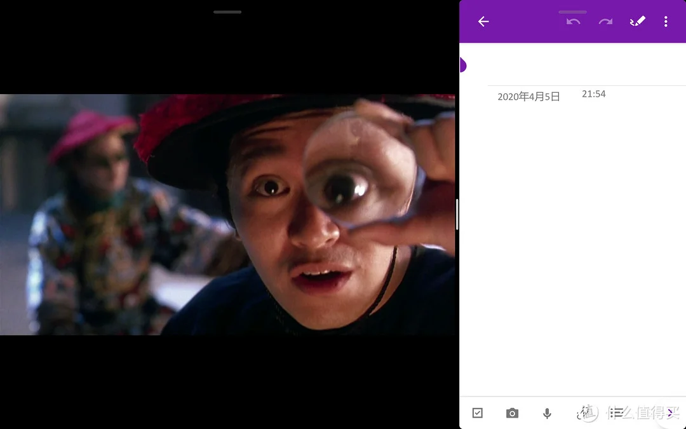Tap the note title field above the date
The width and height of the screenshot is (686, 429).
tap(586, 65)
